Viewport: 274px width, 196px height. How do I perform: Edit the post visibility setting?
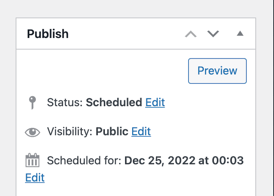[x=141, y=132]
